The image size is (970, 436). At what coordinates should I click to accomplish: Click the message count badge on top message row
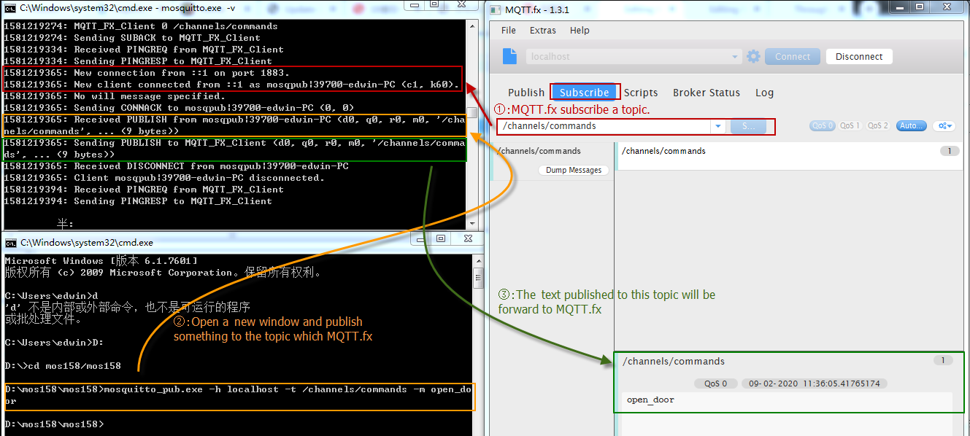pos(950,151)
